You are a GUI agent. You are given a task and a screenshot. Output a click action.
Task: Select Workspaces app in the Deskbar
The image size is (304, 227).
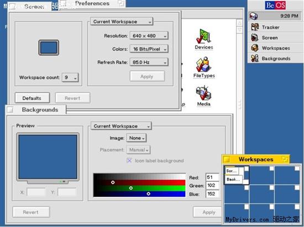[x=275, y=48]
